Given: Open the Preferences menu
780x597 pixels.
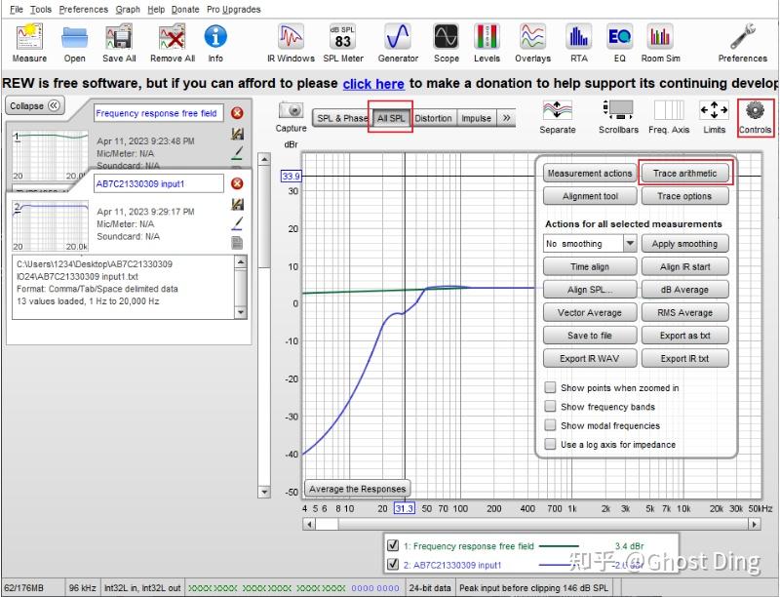Looking at the screenshot, I should pos(84,10).
